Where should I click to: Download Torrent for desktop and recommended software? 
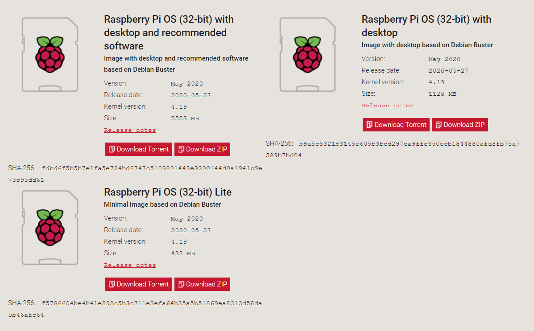click(x=139, y=149)
